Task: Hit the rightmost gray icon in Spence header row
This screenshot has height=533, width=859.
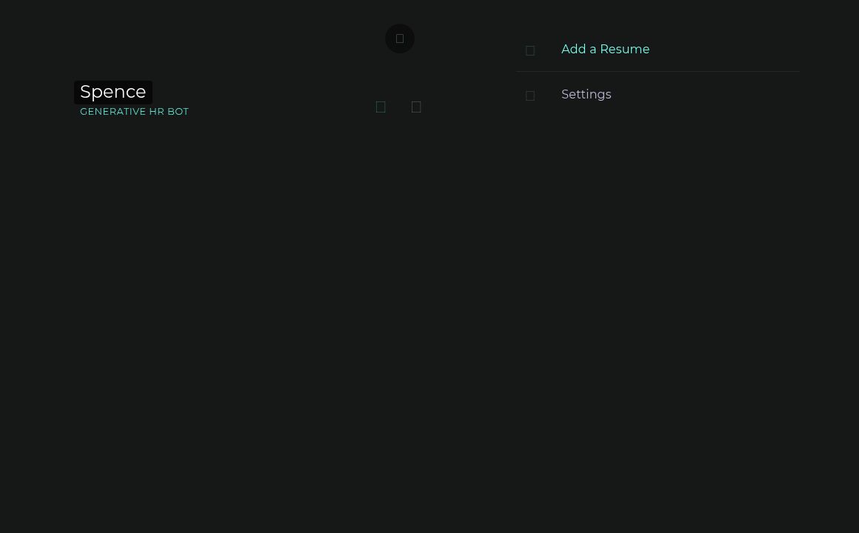Action: pyautogui.click(x=416, y=107)
